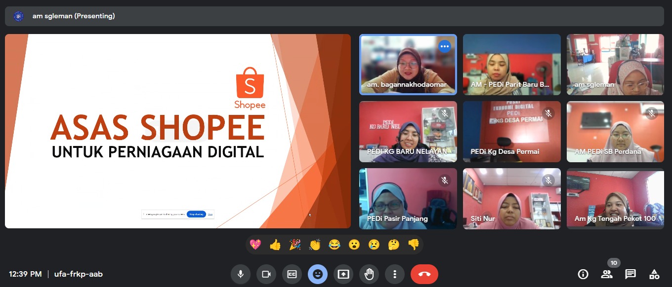The height and width of the screenshot is (287, 672).
Task: Mute the microphone in the call bar
Action: pyautogui.click(x=241, y=274)
